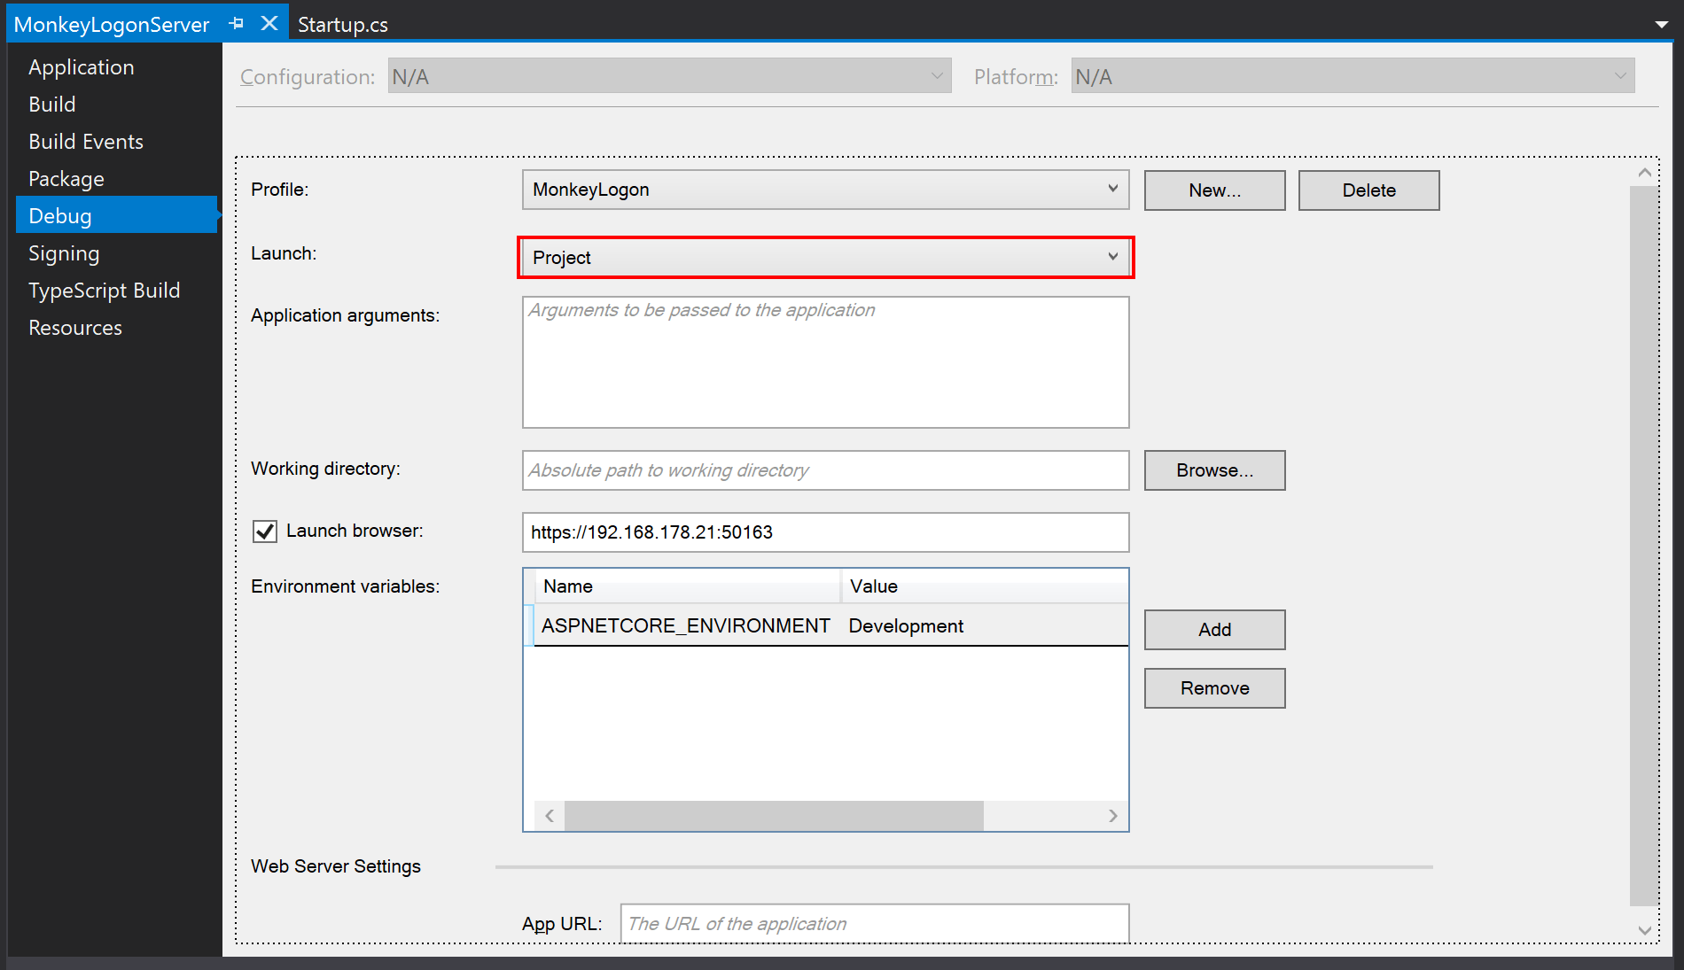The width and height of the screenshot is (1684, 970).
Task: Click the page vertical scrollbar thumb
Action: click(x=1644, y=547)
